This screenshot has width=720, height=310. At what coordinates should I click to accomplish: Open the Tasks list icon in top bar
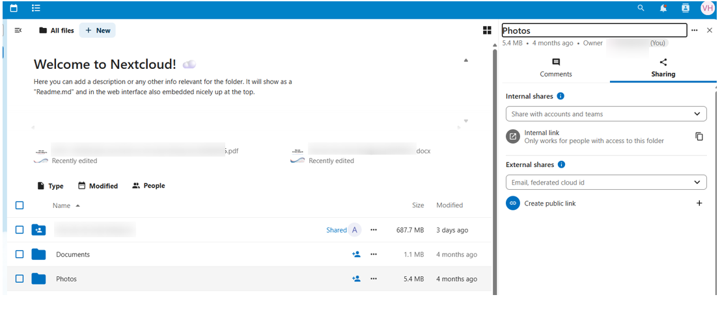pyautogui.click(x=36, y=8)
